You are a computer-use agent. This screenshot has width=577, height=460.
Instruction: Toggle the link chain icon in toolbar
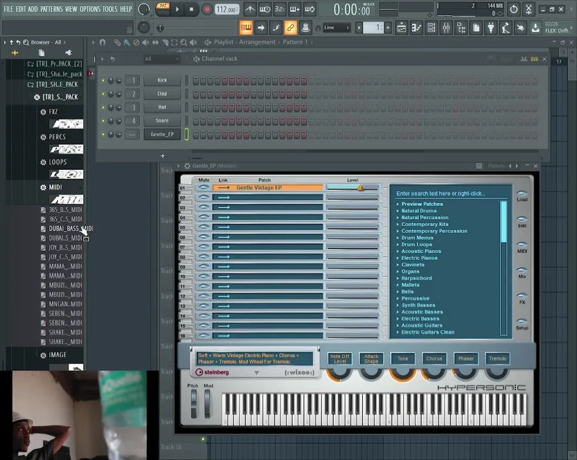pyautogui.click(x=290, y=27)
